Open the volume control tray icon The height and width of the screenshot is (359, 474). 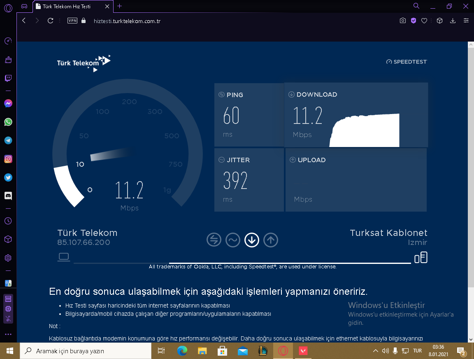(x=386, y=351)
